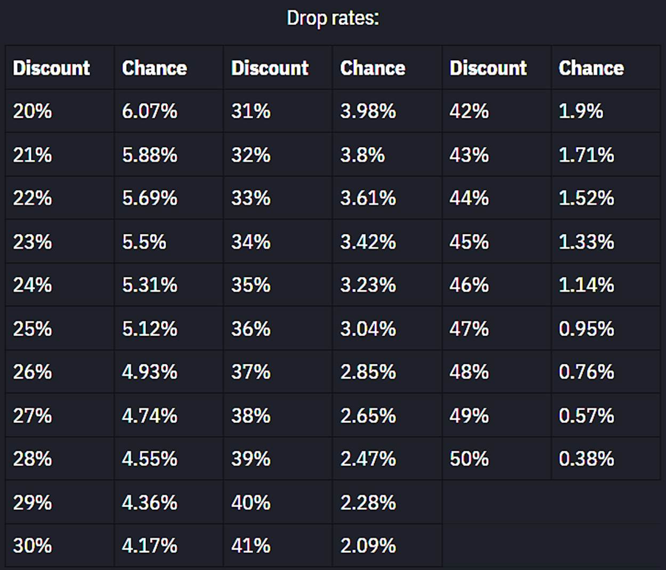Select the 20% discount cell
The image size is (666, 570).
tap(33, 111)
